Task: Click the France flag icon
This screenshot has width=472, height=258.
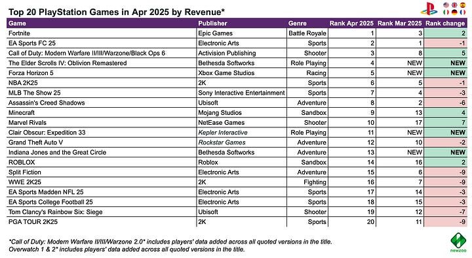Action: pos(463,12)
